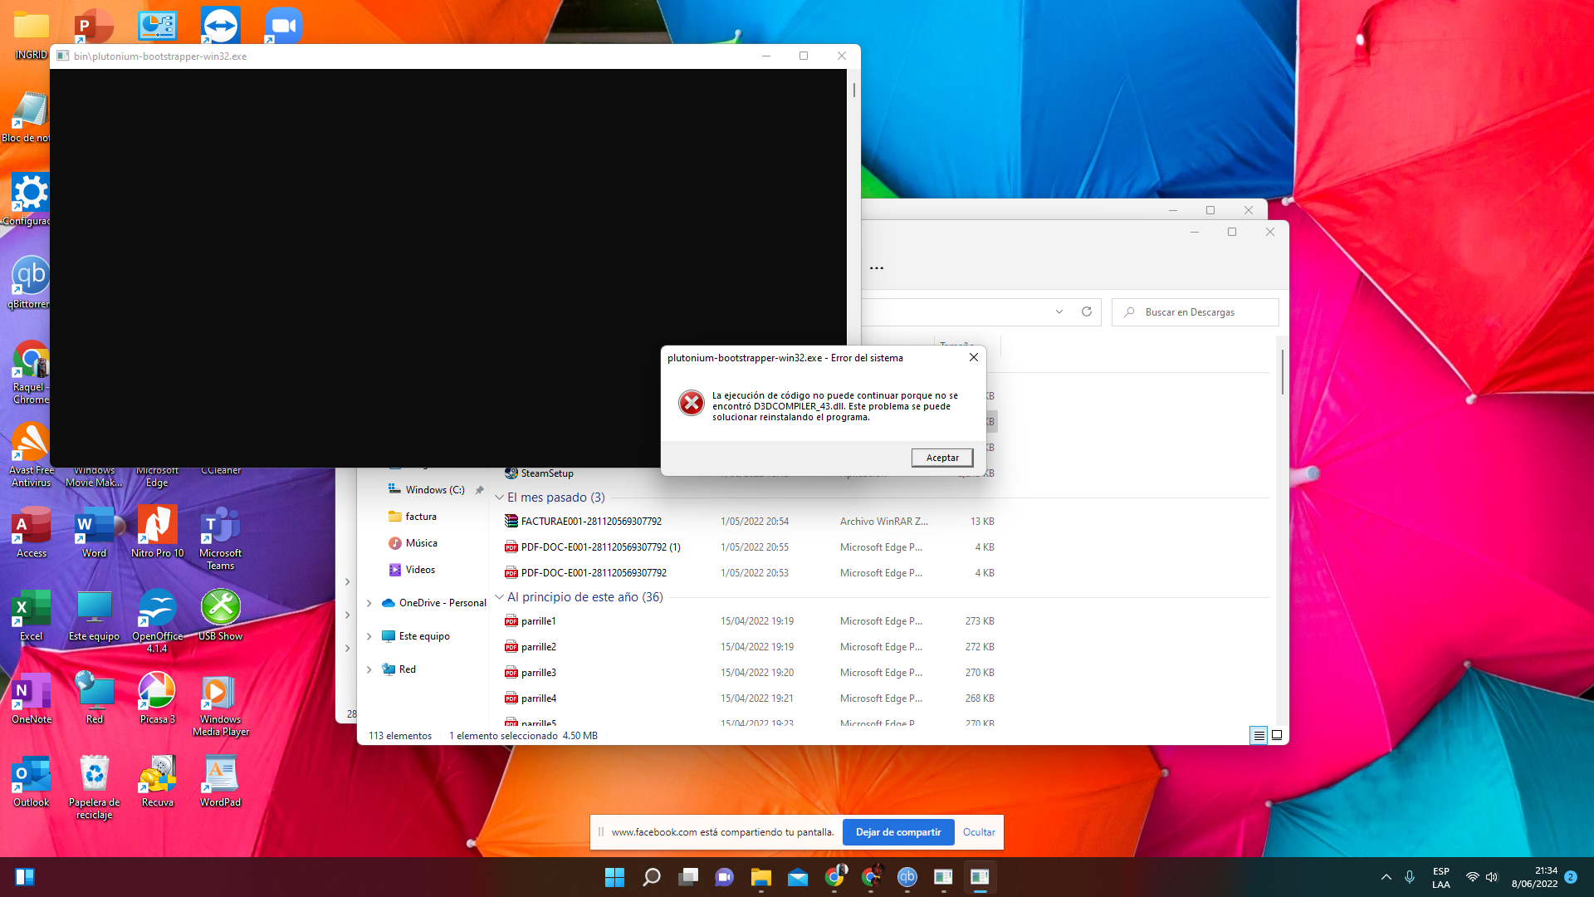Open the TeamViewer desktop icon
Screen dimensions: 1594x897
220,25
